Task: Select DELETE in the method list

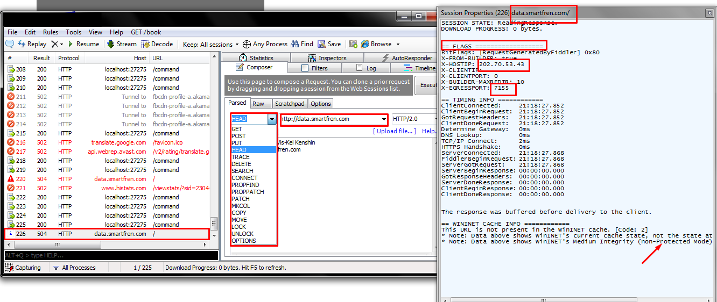Action: (x=254, y=164)
